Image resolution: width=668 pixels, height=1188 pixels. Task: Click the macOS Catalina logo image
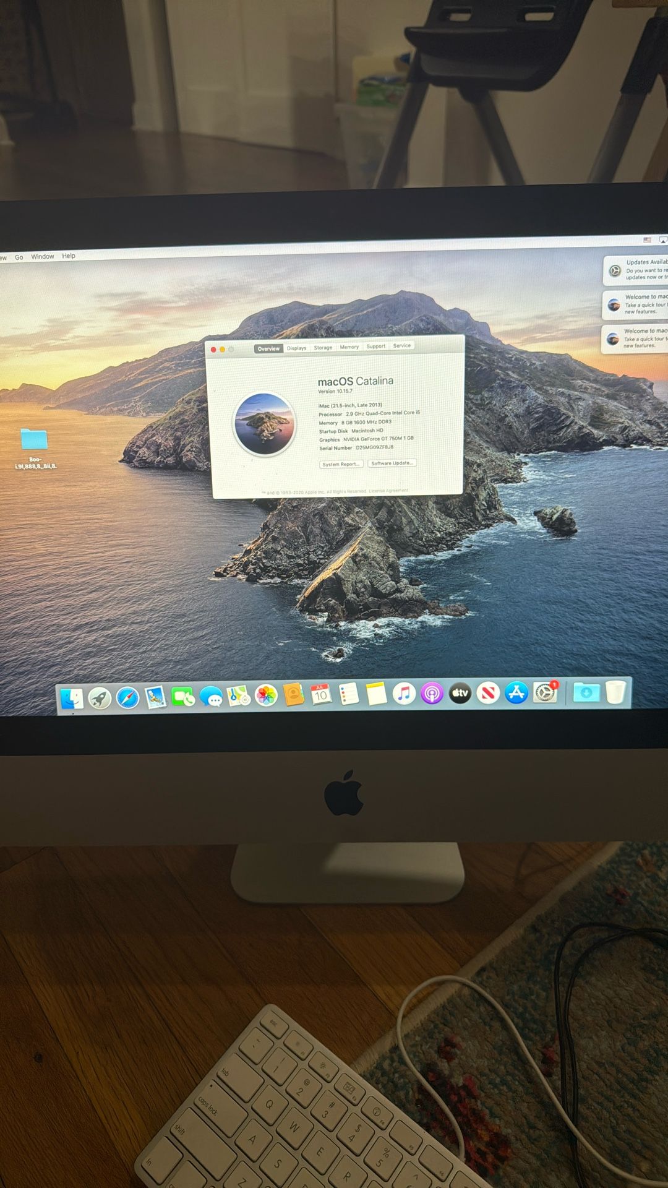[x=265, y=424]
